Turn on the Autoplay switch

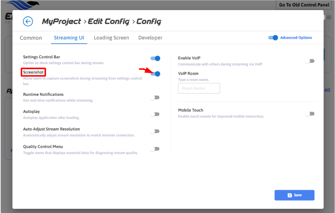(155, 114)
